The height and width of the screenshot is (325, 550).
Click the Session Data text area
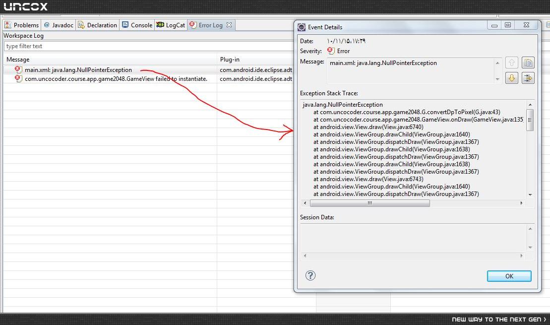(x=413, y=238)
